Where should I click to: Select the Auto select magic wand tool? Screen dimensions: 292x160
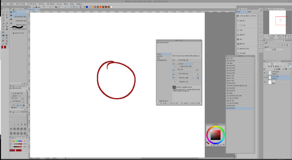click(7, 18)
